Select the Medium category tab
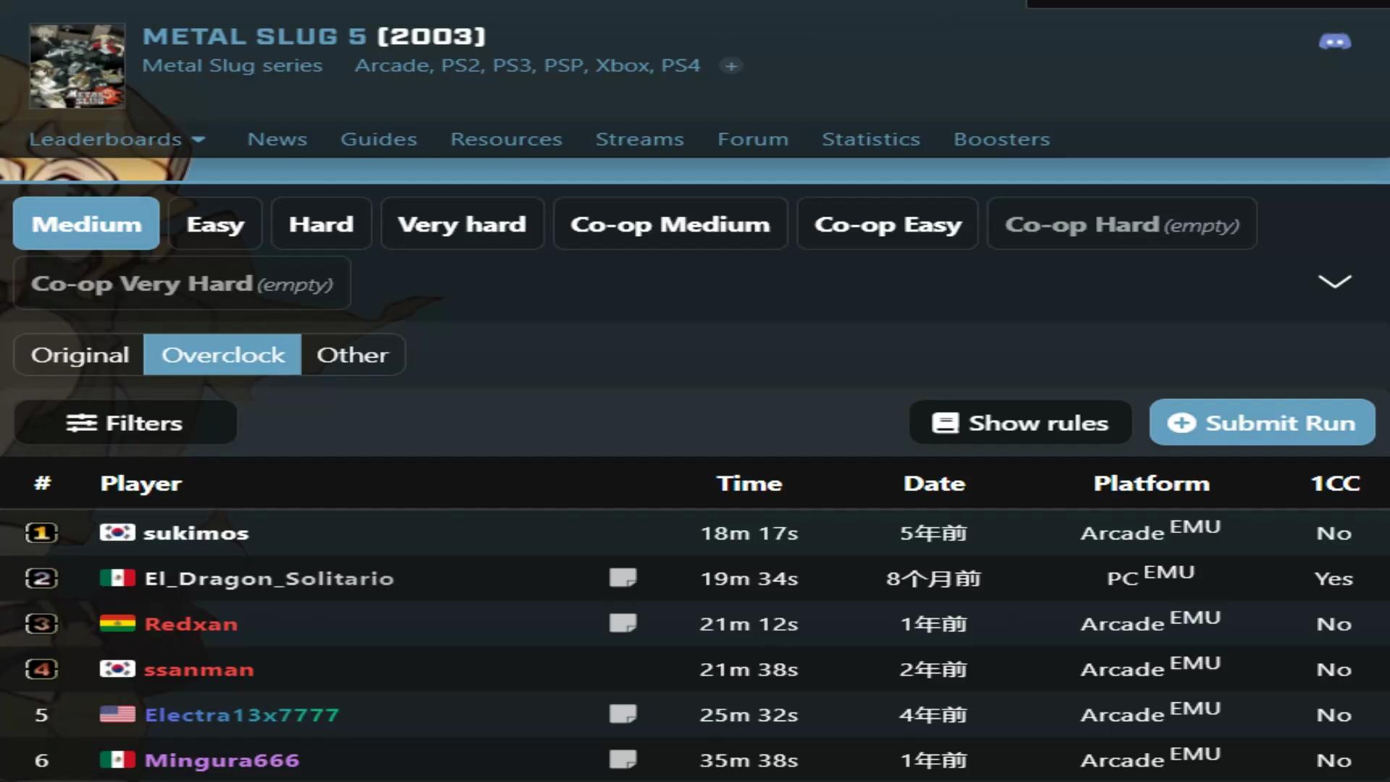 86,224
